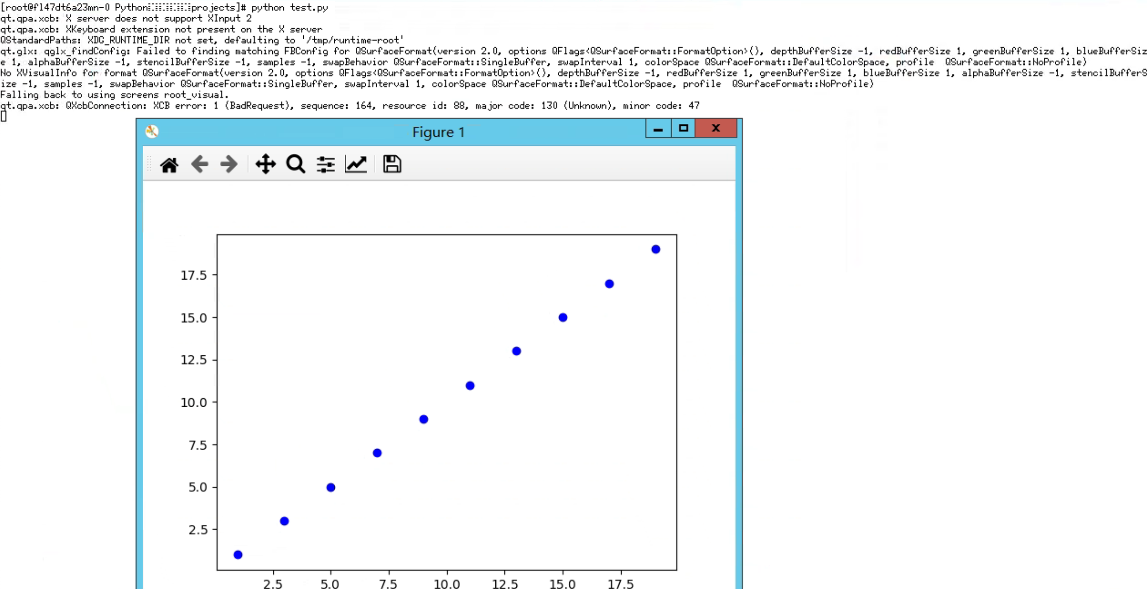This screenshot has height=589, width=1147.
Task: Click the terminal line 'python test.py'
Action: [x=289, y=7]
